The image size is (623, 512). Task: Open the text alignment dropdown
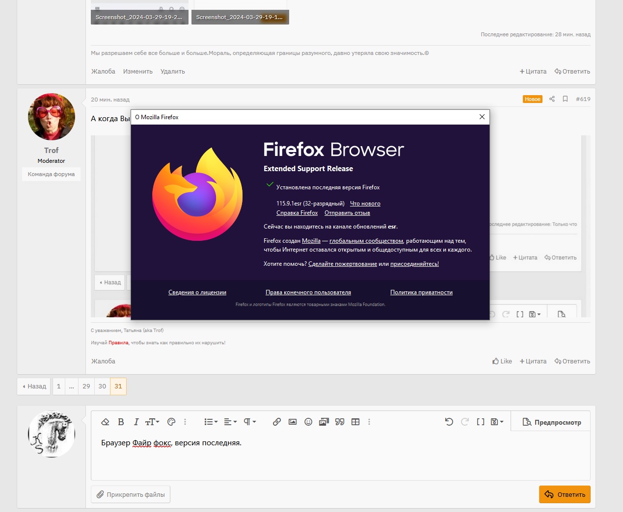pyautogui.click(x=230, y=422)
